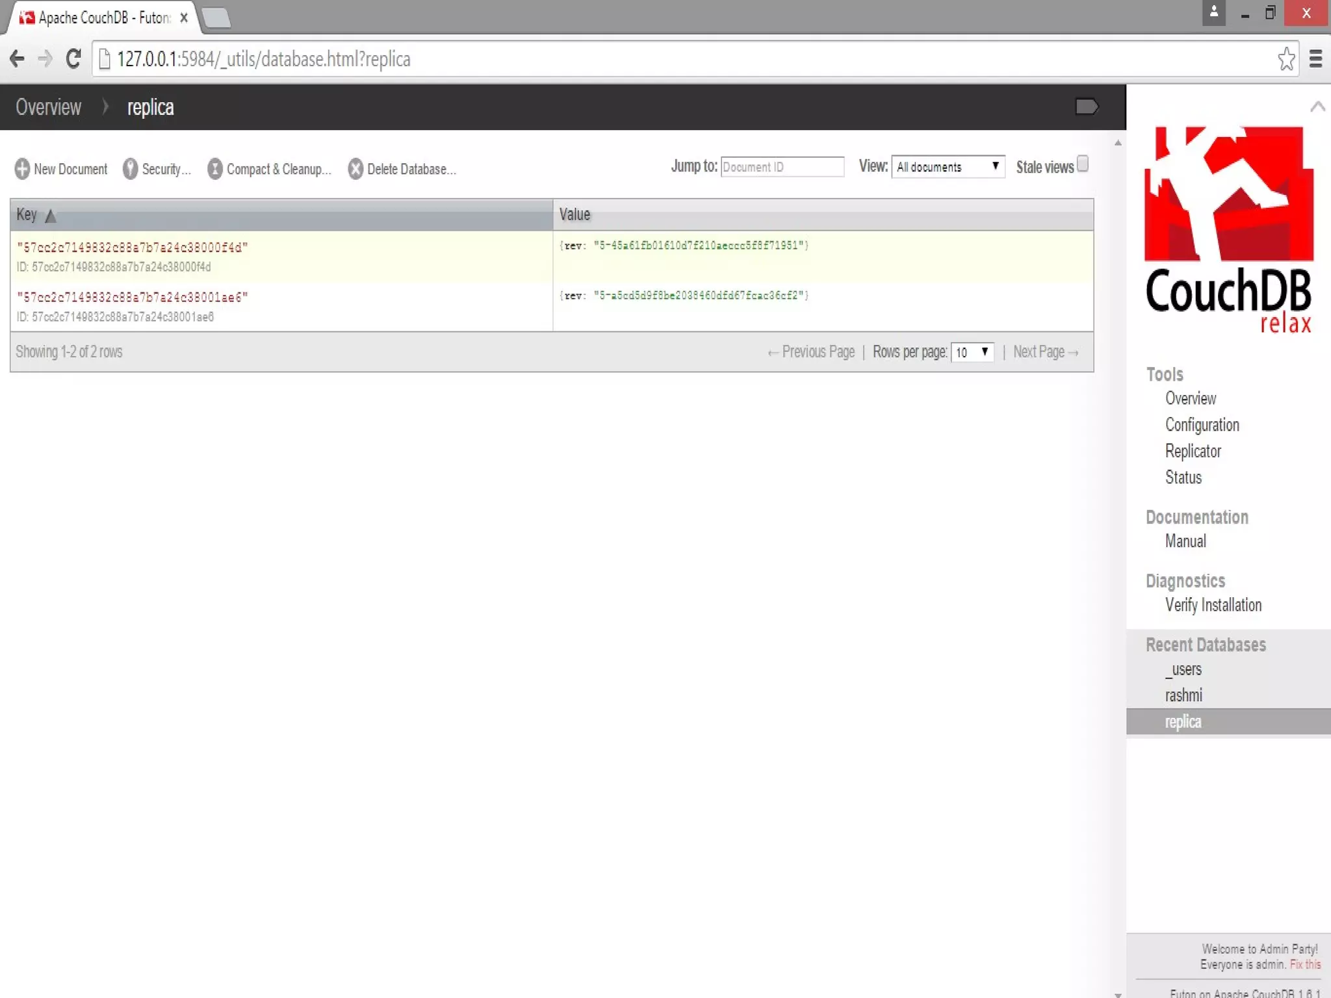Click the New Document plus icon

pyautogui.click(x=22, y=169)
